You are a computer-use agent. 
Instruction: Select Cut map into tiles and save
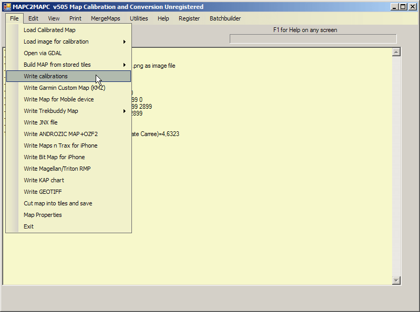coord(68,203)
